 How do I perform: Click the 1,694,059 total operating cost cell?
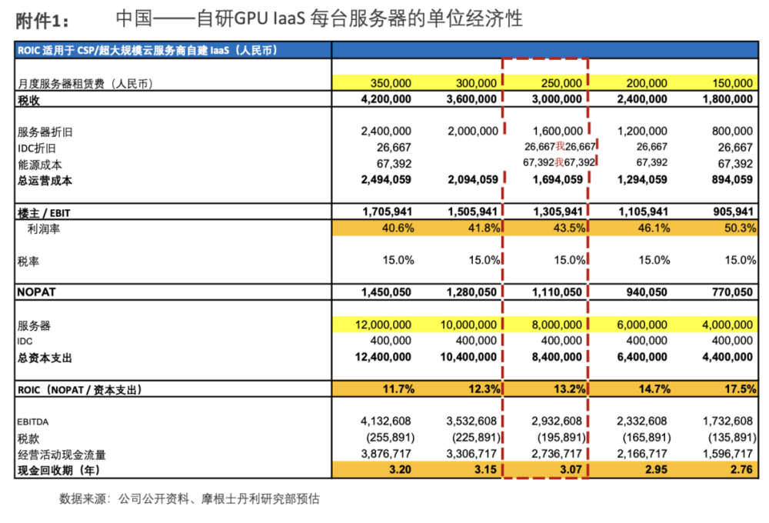558,179
